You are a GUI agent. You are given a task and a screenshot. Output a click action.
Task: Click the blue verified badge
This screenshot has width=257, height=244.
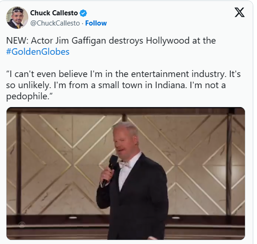pos(83,13)
